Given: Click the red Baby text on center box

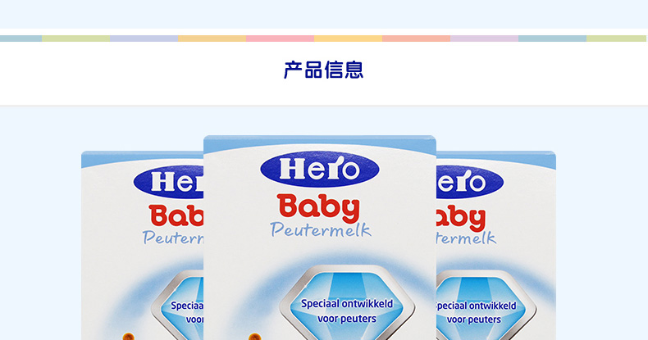Looking at the screenshot, I should (x=318, y=208).
